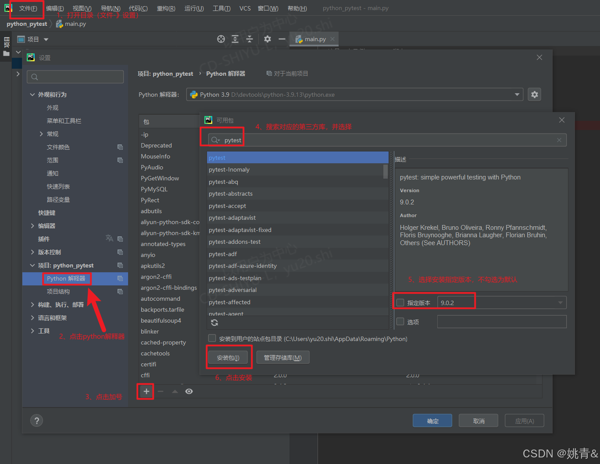Click the upgrade package up-arrow icon
This screenshot has width=600, height=464.
(x=175, y=391)
